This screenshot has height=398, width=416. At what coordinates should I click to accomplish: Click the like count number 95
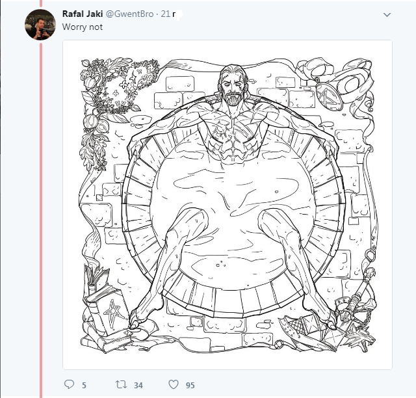[190, 386]
